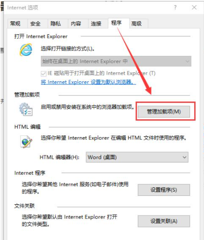Image resolution: width=204 pixels, height=240 pixels.
Task: Click the manage add-ons gear icon
Action: pos(26,109)
